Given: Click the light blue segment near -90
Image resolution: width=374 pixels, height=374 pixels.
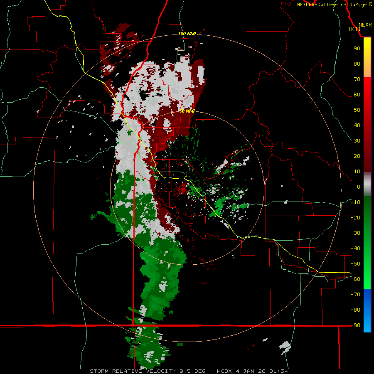Looking at the screenshot, I should [367, 325].
